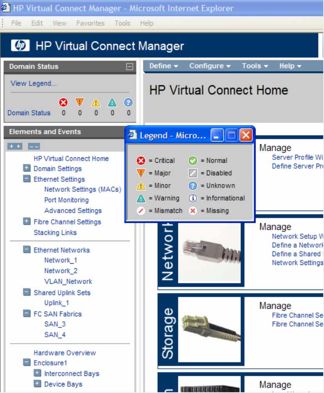
Task: Expand all tree items with the ++ button
Action: (x=15, y=146)
